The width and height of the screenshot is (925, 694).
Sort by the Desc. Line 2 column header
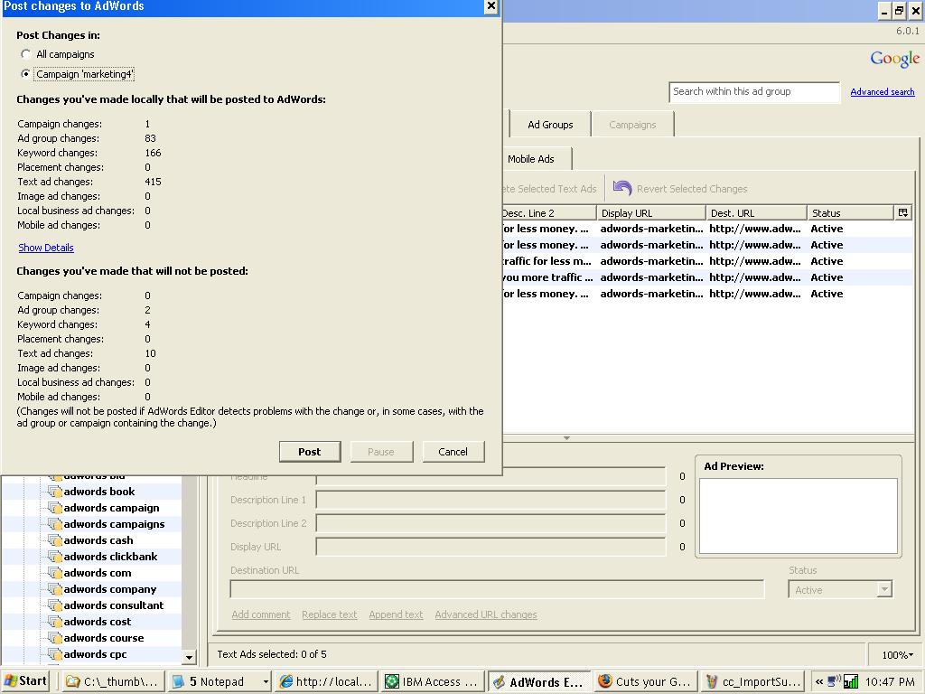coord(549,213)
